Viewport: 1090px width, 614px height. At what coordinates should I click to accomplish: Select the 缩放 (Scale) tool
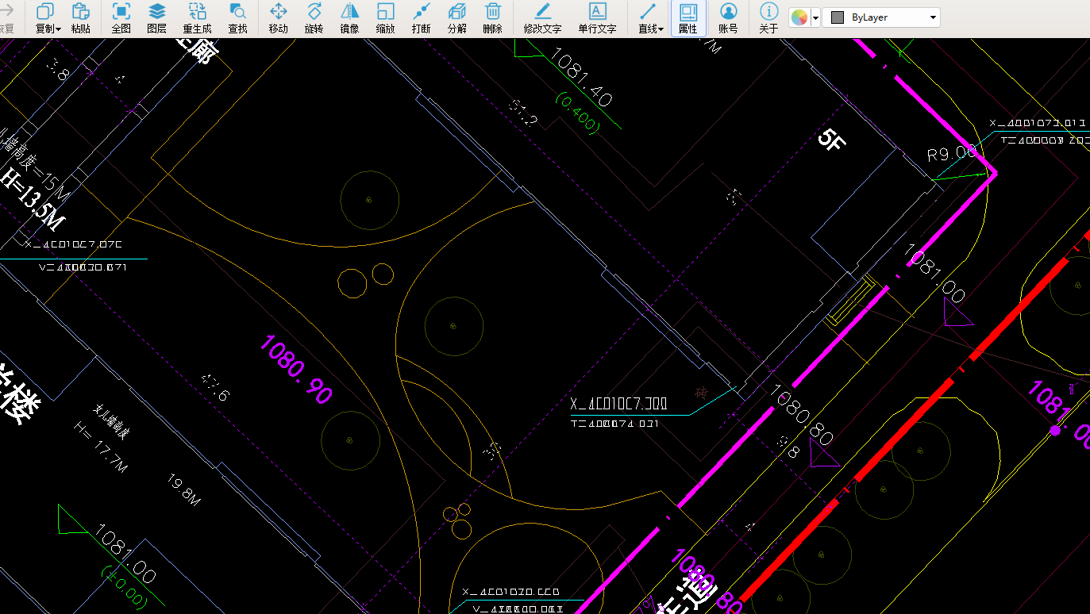[386, 18]
